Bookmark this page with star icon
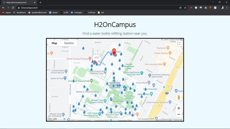The image size is (230, 129). click(x=185, y=8)
